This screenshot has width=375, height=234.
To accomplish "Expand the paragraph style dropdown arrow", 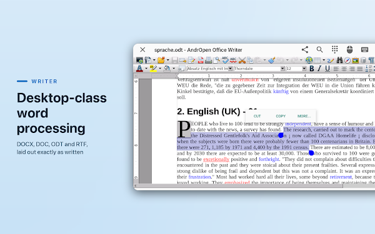I will [230, 69].
